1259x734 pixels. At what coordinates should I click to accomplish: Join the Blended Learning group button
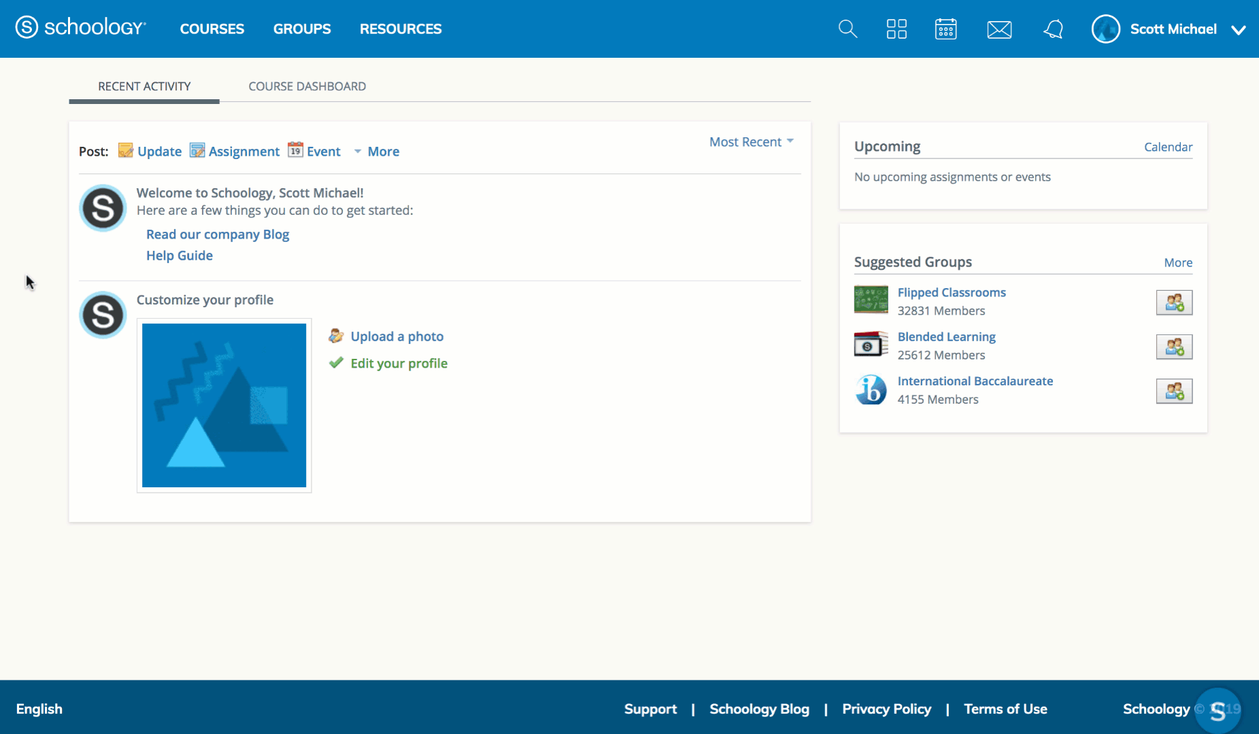pos(1174,347)
